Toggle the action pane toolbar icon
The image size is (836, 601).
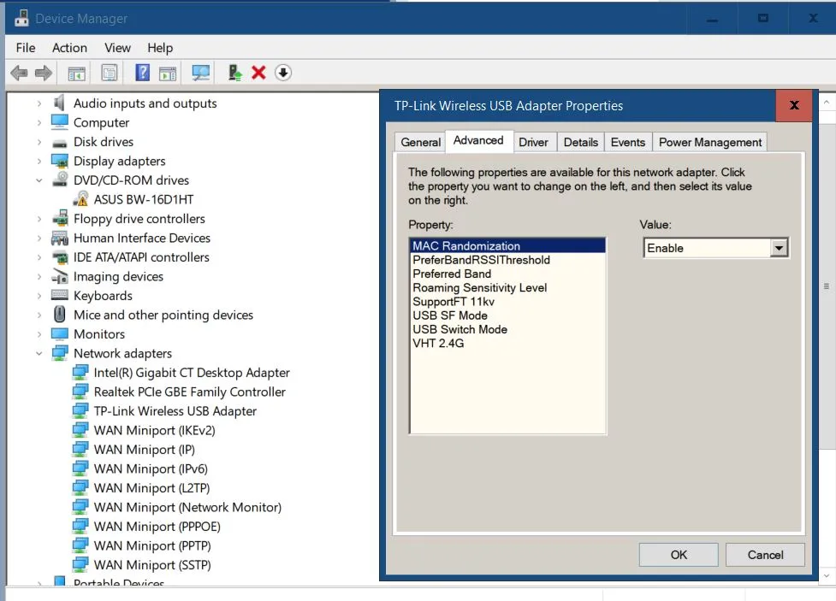point(168,73)
